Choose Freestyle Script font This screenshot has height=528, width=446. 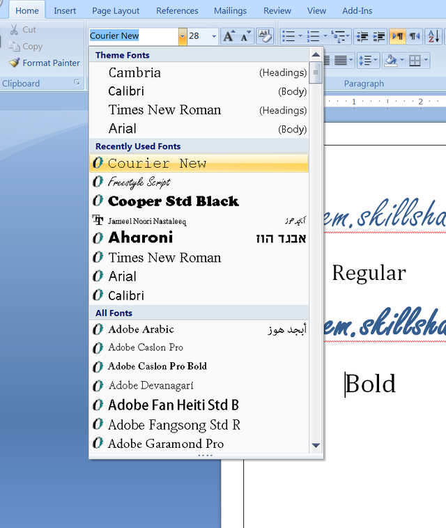[x=199, y=183]
